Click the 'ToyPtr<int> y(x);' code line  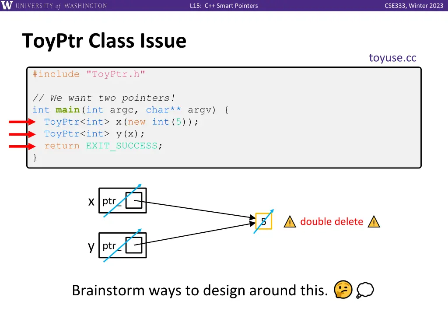(x=94, y=134)
